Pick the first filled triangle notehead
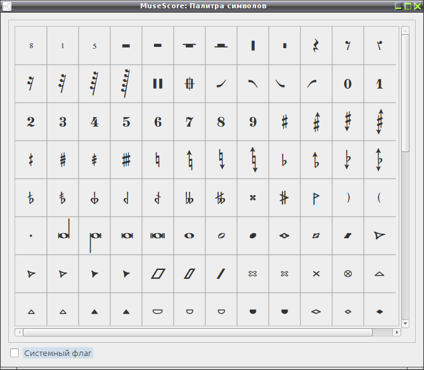This screenshot has width=424, height=370. point(94,312)
